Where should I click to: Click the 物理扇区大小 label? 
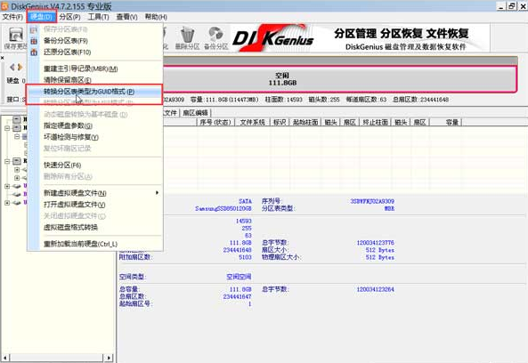tap(281, 257)
